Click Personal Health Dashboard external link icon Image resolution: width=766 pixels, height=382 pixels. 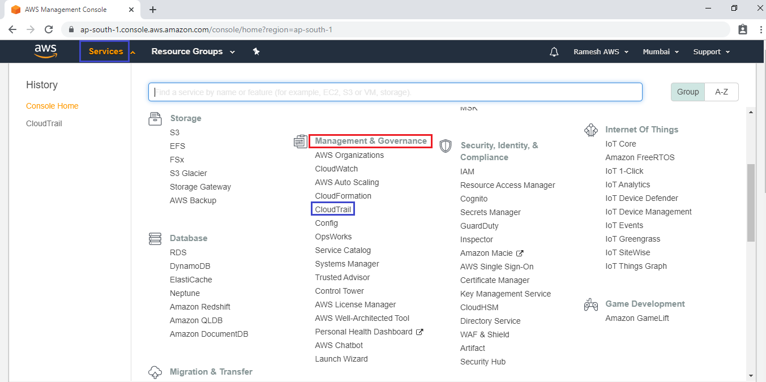tap(420, 332)
